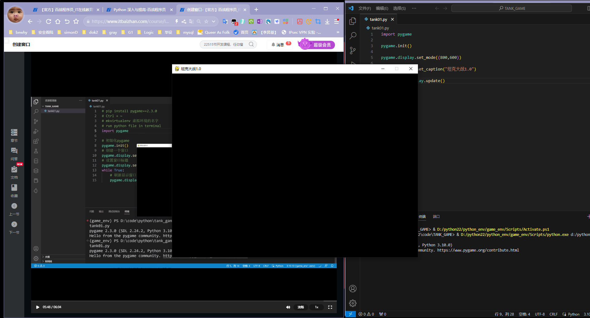
Task: Click the TANK_GAME command center box
Action: point(511,8)
